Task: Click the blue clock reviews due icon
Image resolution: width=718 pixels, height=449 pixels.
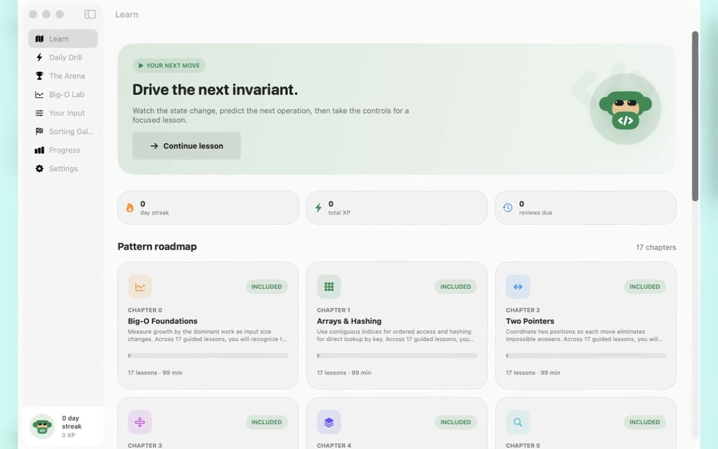Action: point(508,207)
